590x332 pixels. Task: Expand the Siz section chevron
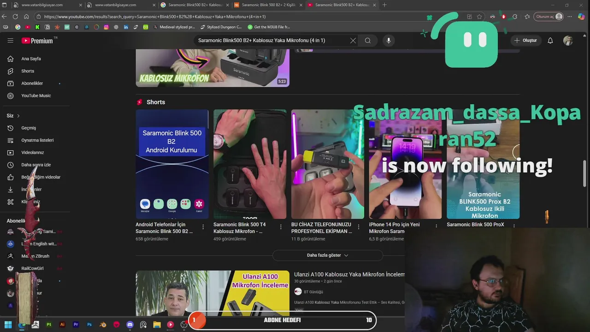pyautogui.click(x=18, y=116)
